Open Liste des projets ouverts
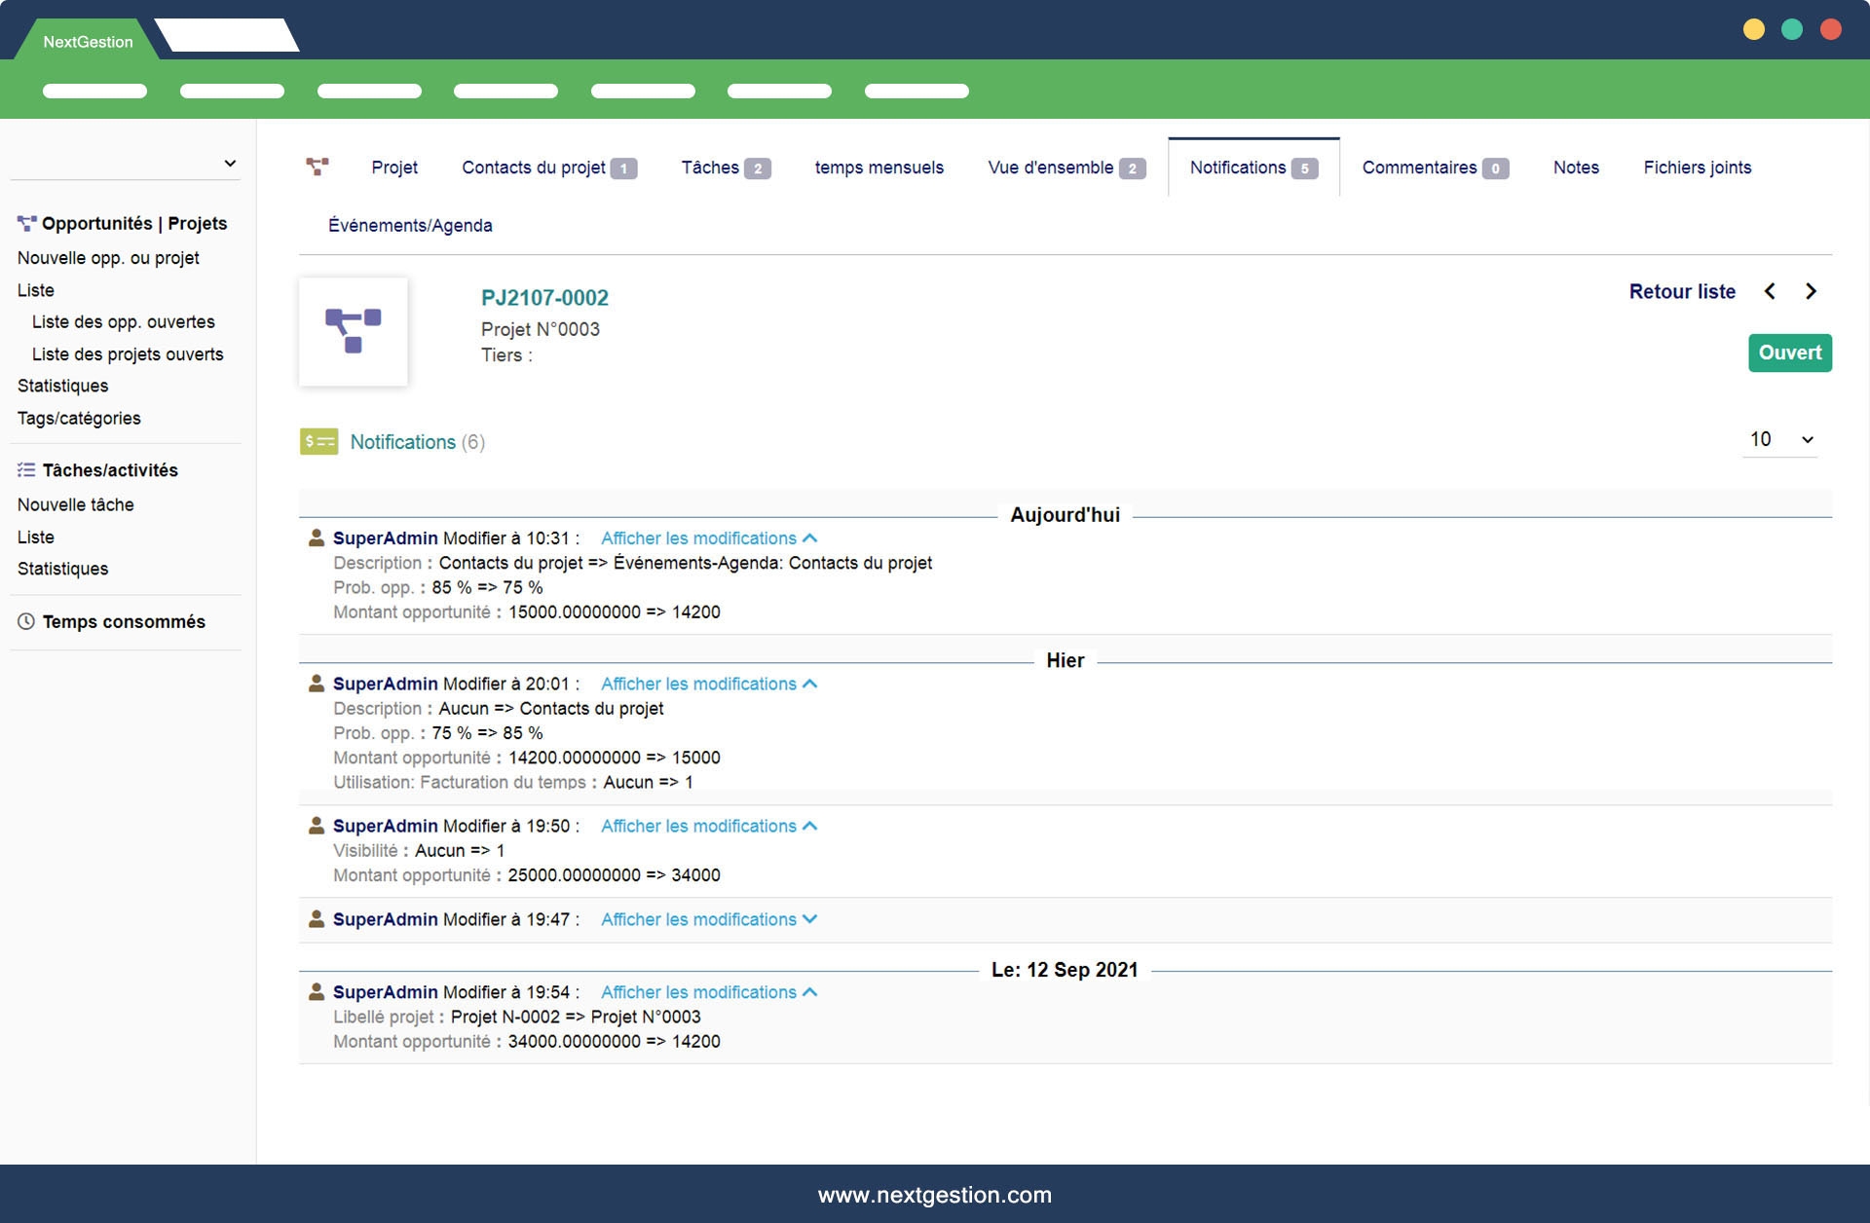 tap(128, 354)
